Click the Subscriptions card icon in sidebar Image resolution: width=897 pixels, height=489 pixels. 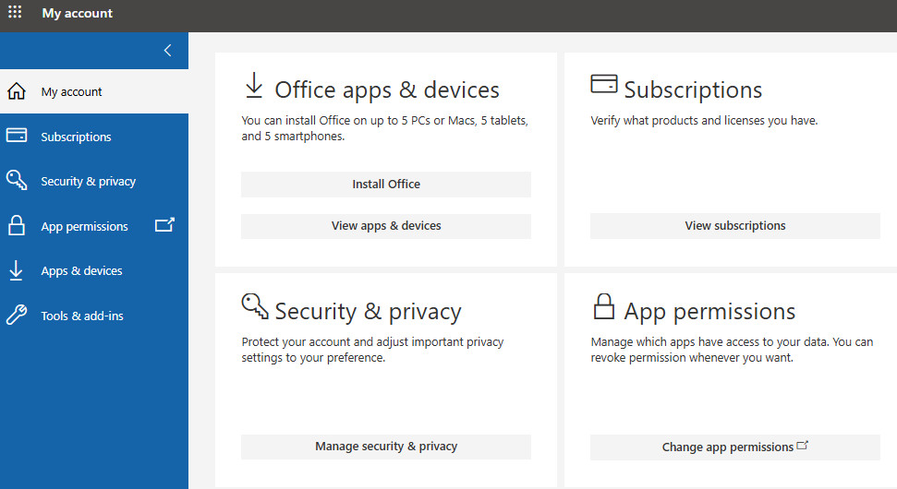pyautogui.click(x=17, y=136)
